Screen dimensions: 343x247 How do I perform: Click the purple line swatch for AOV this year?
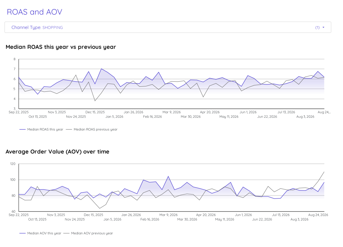pos(22,233)
